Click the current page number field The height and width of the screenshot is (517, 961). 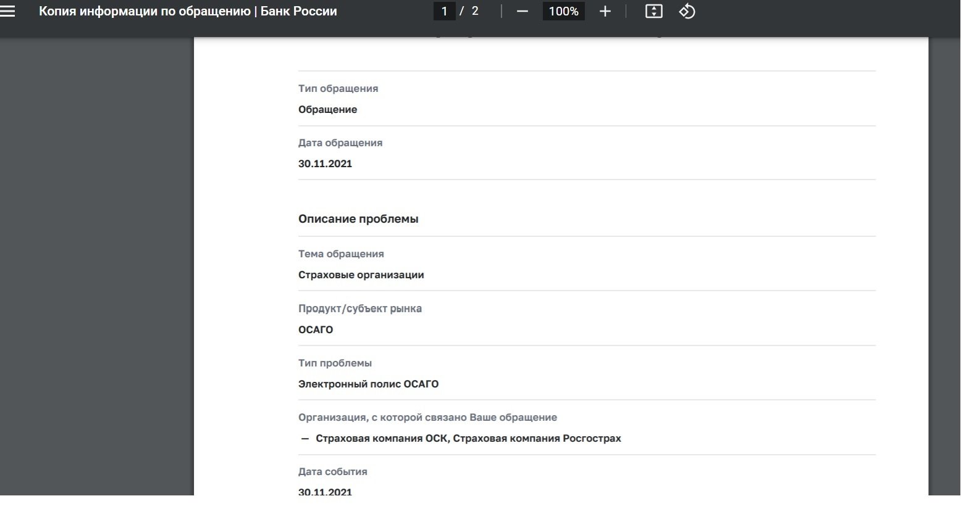tap(444, 11)
